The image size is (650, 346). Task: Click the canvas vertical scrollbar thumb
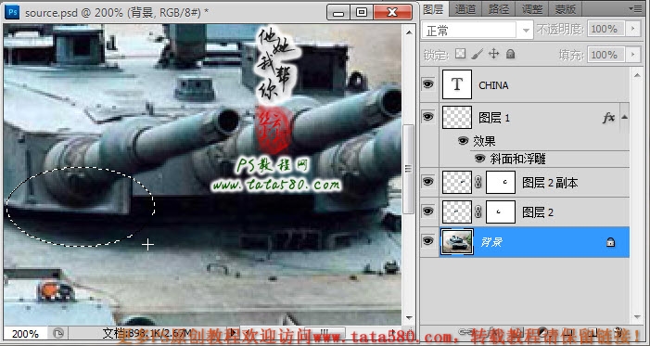coord(409,169)
